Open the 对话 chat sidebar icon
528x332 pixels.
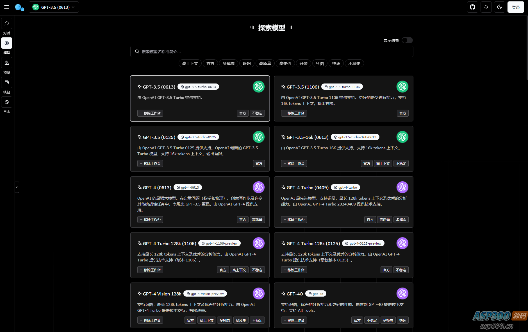[7, 24]
